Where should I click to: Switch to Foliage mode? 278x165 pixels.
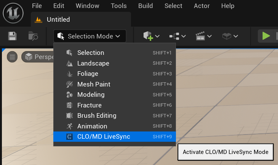coord(88,74)
